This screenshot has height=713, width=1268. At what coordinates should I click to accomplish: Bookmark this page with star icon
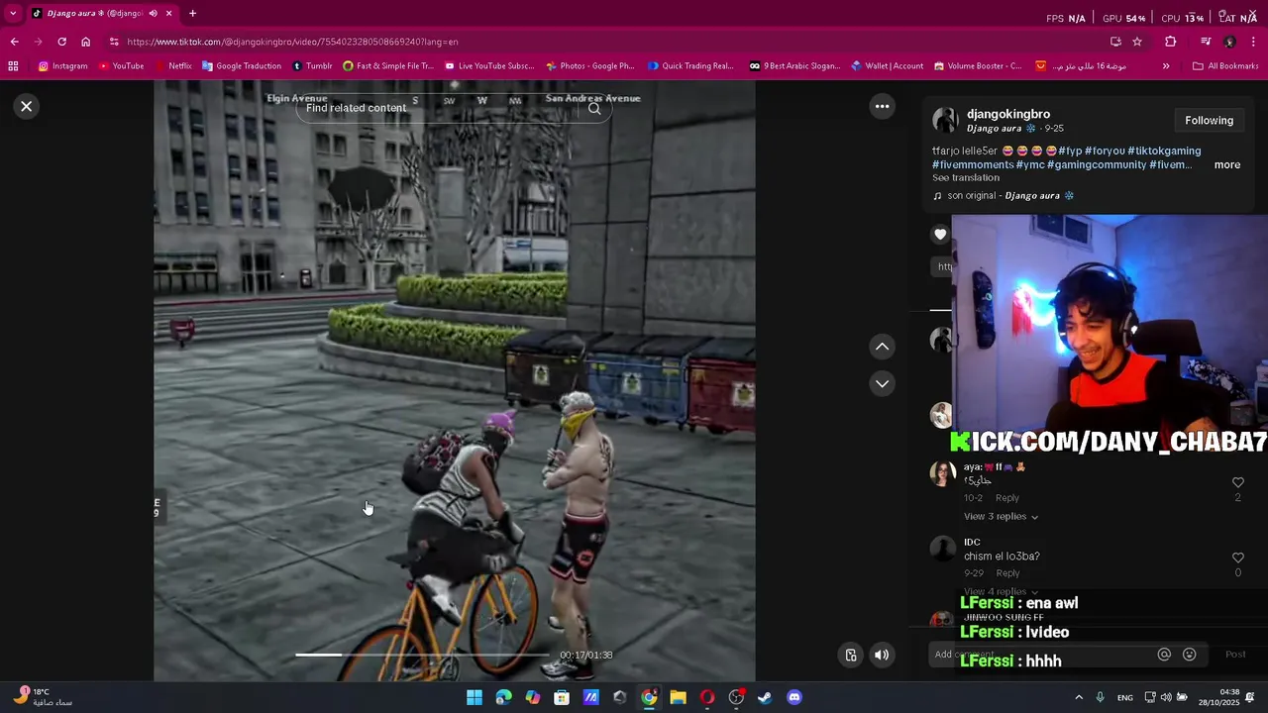coord(1137,42)
